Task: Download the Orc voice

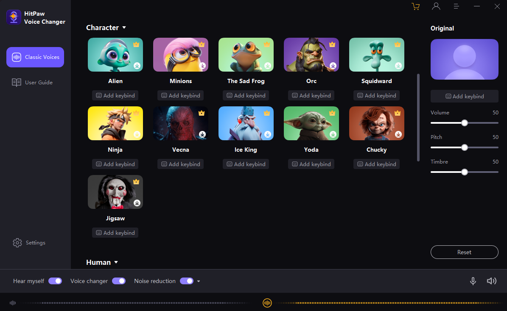Action: tap(333, 66)
